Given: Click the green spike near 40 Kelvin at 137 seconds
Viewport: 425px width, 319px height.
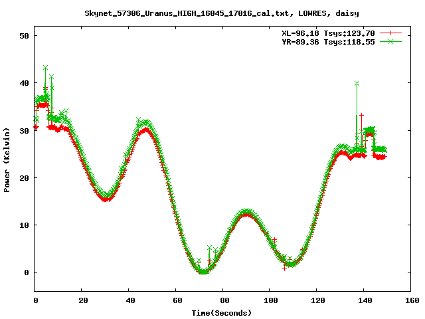Looking at the screenshot, I should point(357,84).
